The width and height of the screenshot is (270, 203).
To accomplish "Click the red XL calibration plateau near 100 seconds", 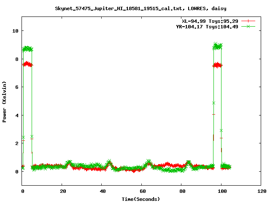I will pos(218,65).
